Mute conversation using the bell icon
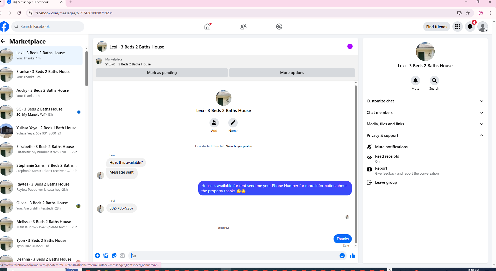Image resolution: width=496 pixels, height=271 pixels. coord(416,81)
